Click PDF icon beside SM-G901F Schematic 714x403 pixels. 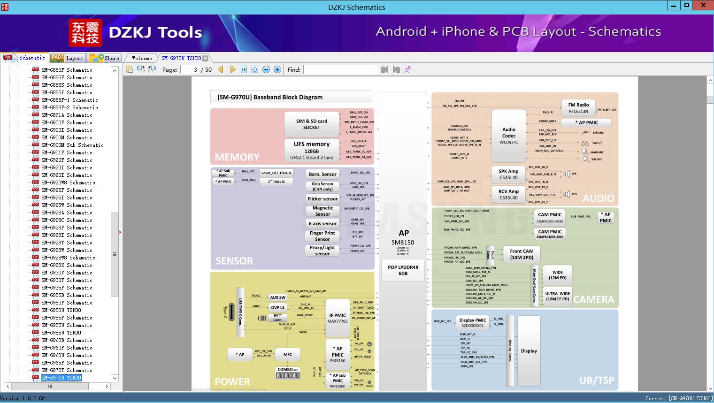[x=35, y=152]
